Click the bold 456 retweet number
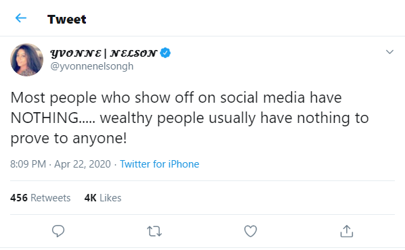The height and width of the screenshot is (250, 405). click(19, 198)
